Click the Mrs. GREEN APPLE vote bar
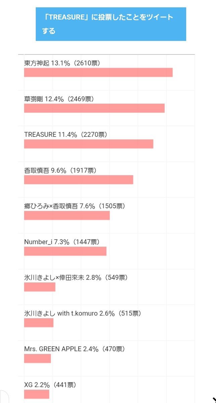 click(38, 358)
